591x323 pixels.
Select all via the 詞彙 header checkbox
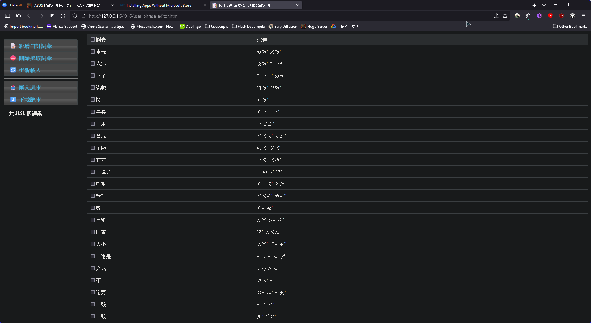click(93, 39)
